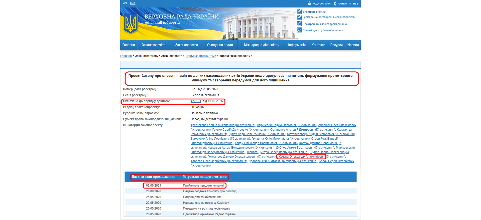Open initiator Драбовський Анатолій Григорович

pos(283,161)
